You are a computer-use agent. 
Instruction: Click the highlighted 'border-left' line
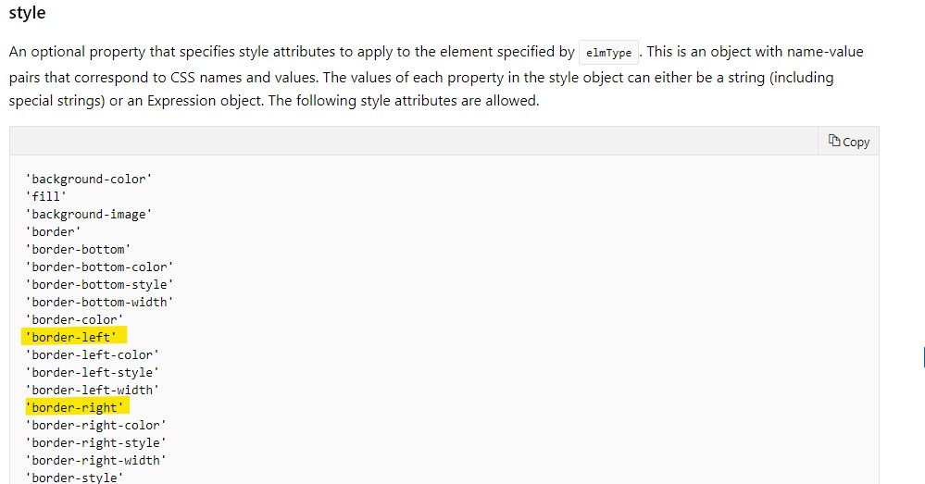pyautogui.click(x=74, y=337)
